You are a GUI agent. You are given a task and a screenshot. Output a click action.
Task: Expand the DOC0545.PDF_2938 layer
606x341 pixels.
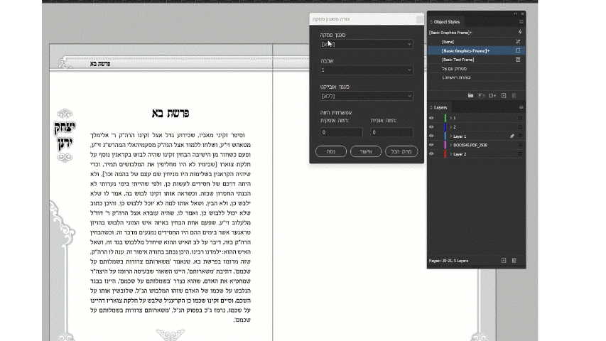[450, 145]
